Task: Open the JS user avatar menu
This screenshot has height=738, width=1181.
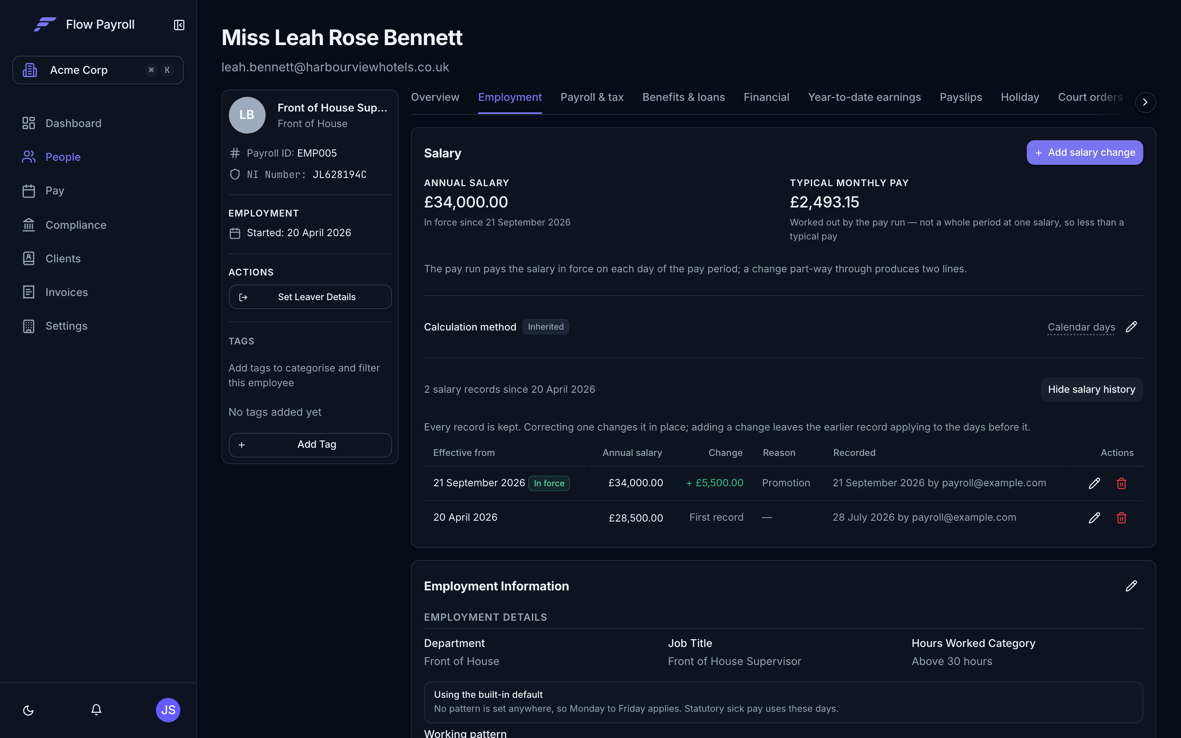Action: [x=168, y=710]
